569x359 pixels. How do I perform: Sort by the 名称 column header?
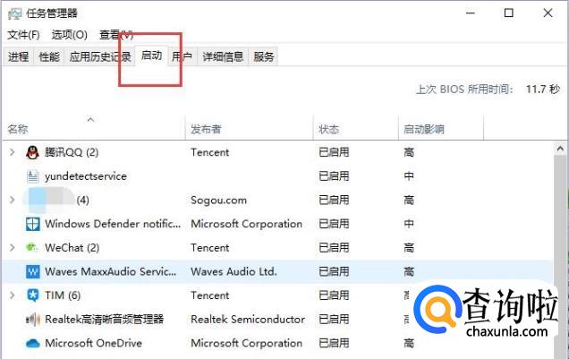[94, 129]
